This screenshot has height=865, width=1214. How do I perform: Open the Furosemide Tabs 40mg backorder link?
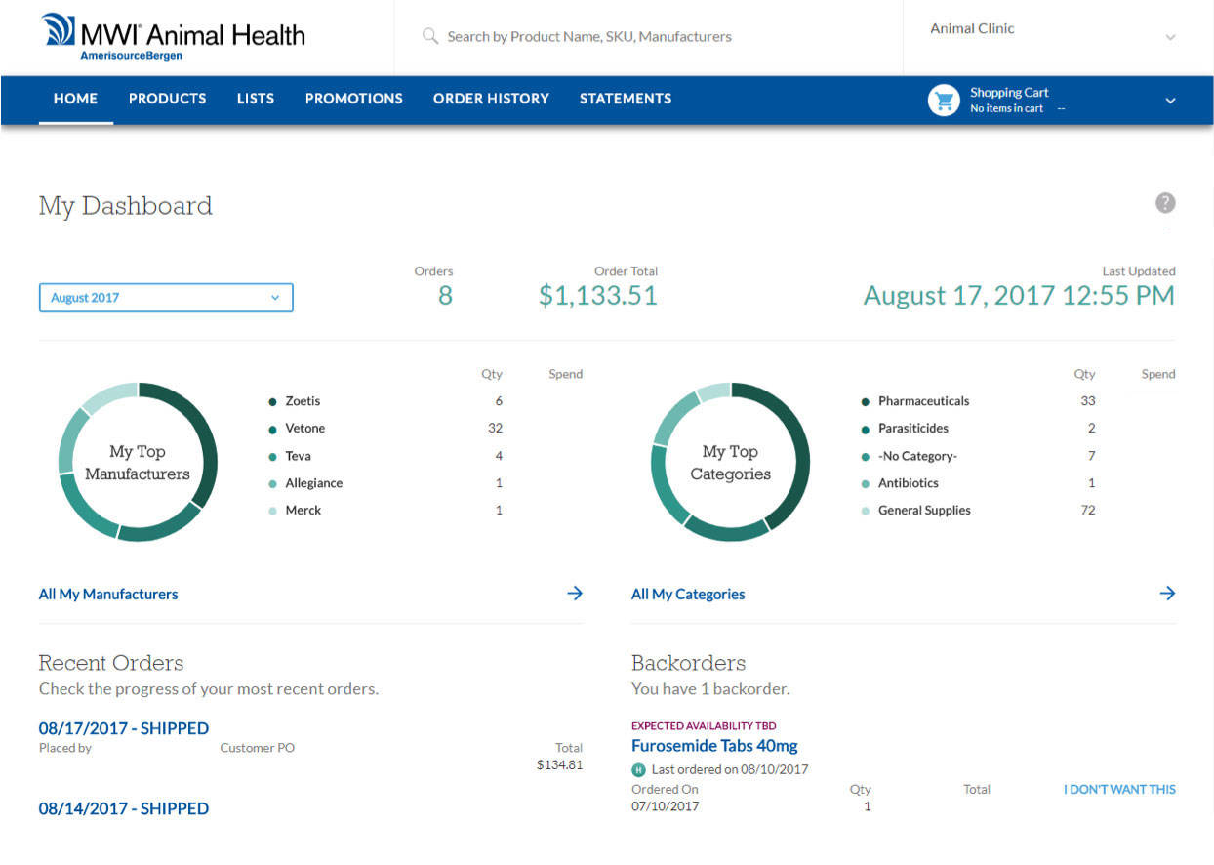click(x=715, y=745)
